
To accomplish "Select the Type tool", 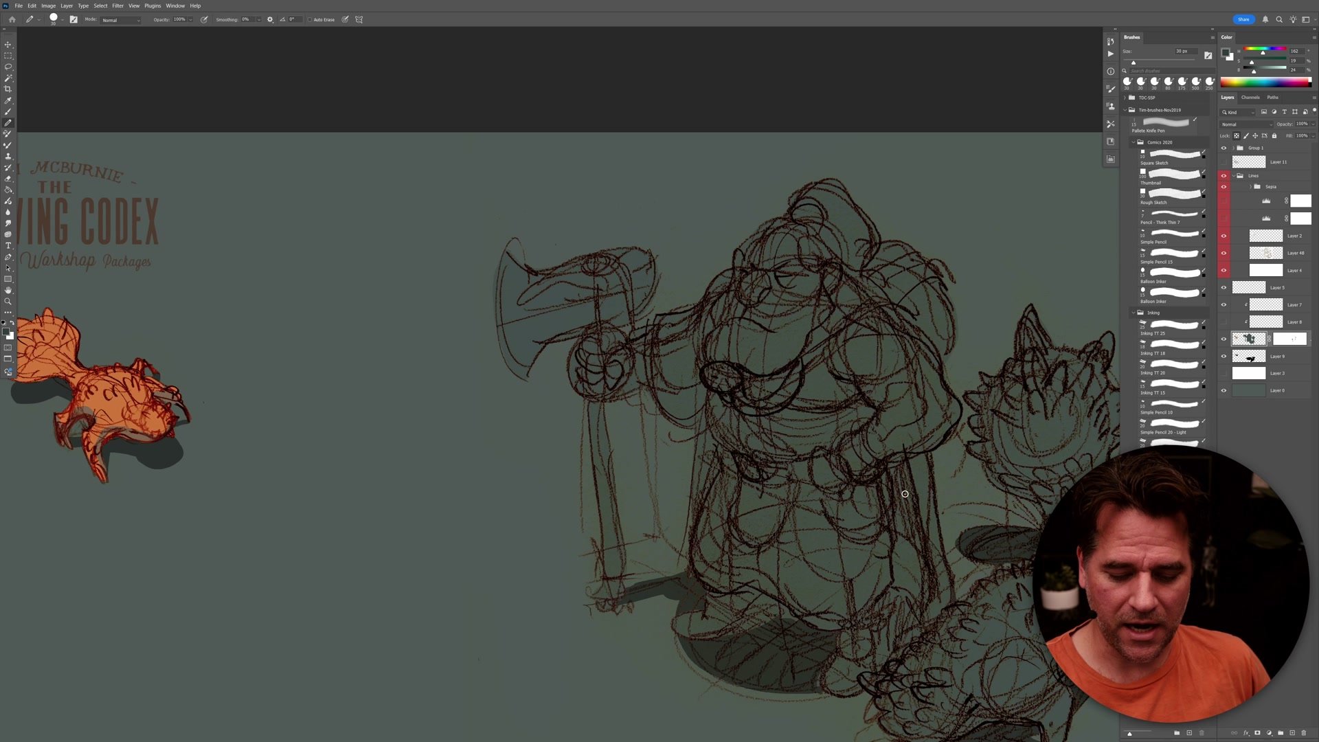I will [8, 245].
